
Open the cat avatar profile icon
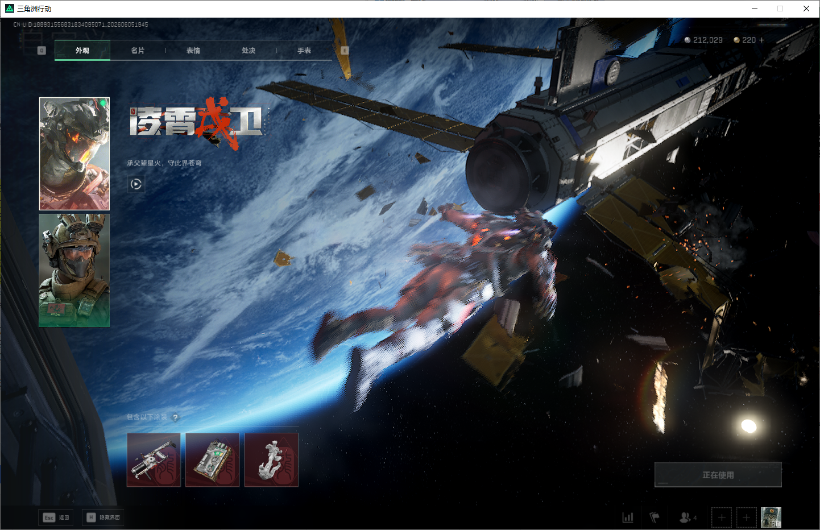click(x=771, y=517)
